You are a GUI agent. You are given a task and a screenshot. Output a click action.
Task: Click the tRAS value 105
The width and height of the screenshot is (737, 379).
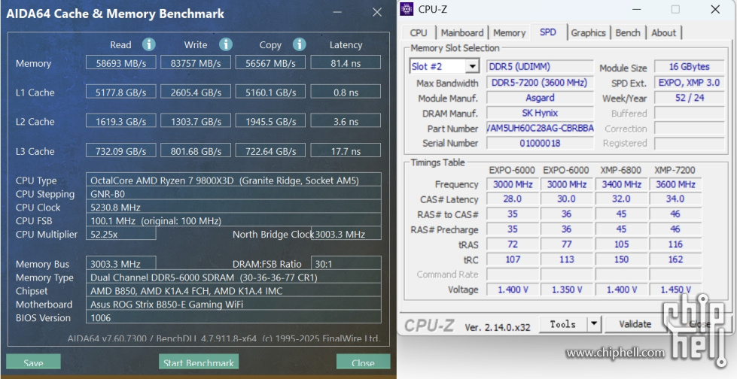point(621,244)
